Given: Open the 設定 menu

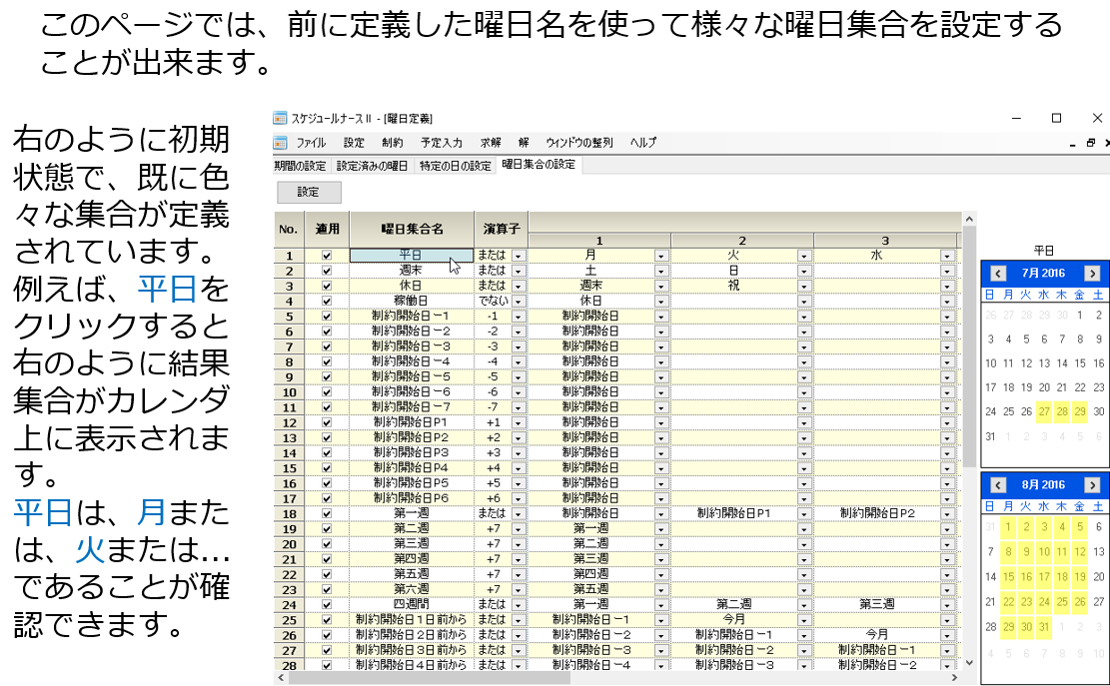Looking at the screenshot, I should pyautogui.click(x=354, y=143).
